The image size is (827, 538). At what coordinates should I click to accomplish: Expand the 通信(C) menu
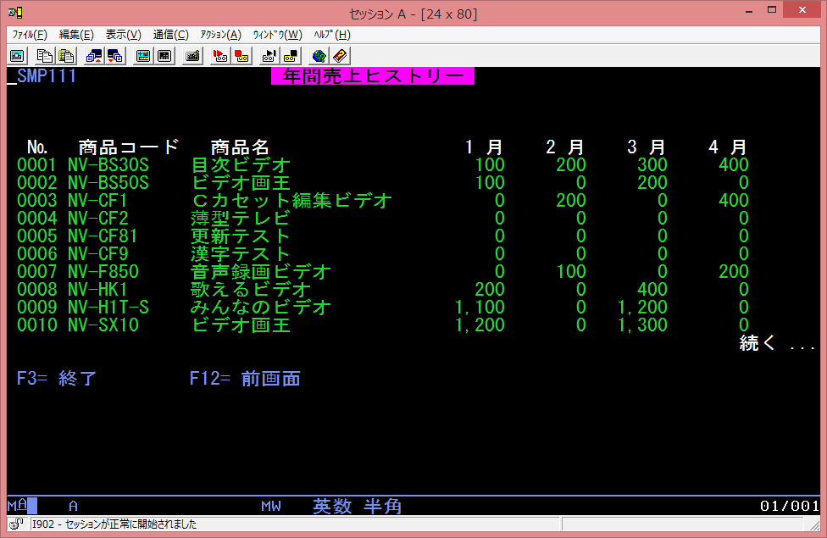point(170,35)
